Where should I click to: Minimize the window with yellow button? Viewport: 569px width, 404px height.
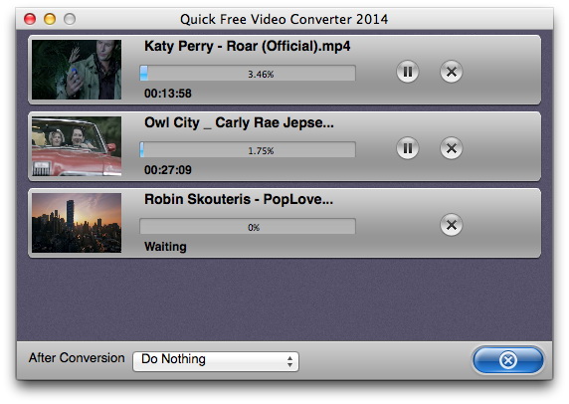point(50,19)
